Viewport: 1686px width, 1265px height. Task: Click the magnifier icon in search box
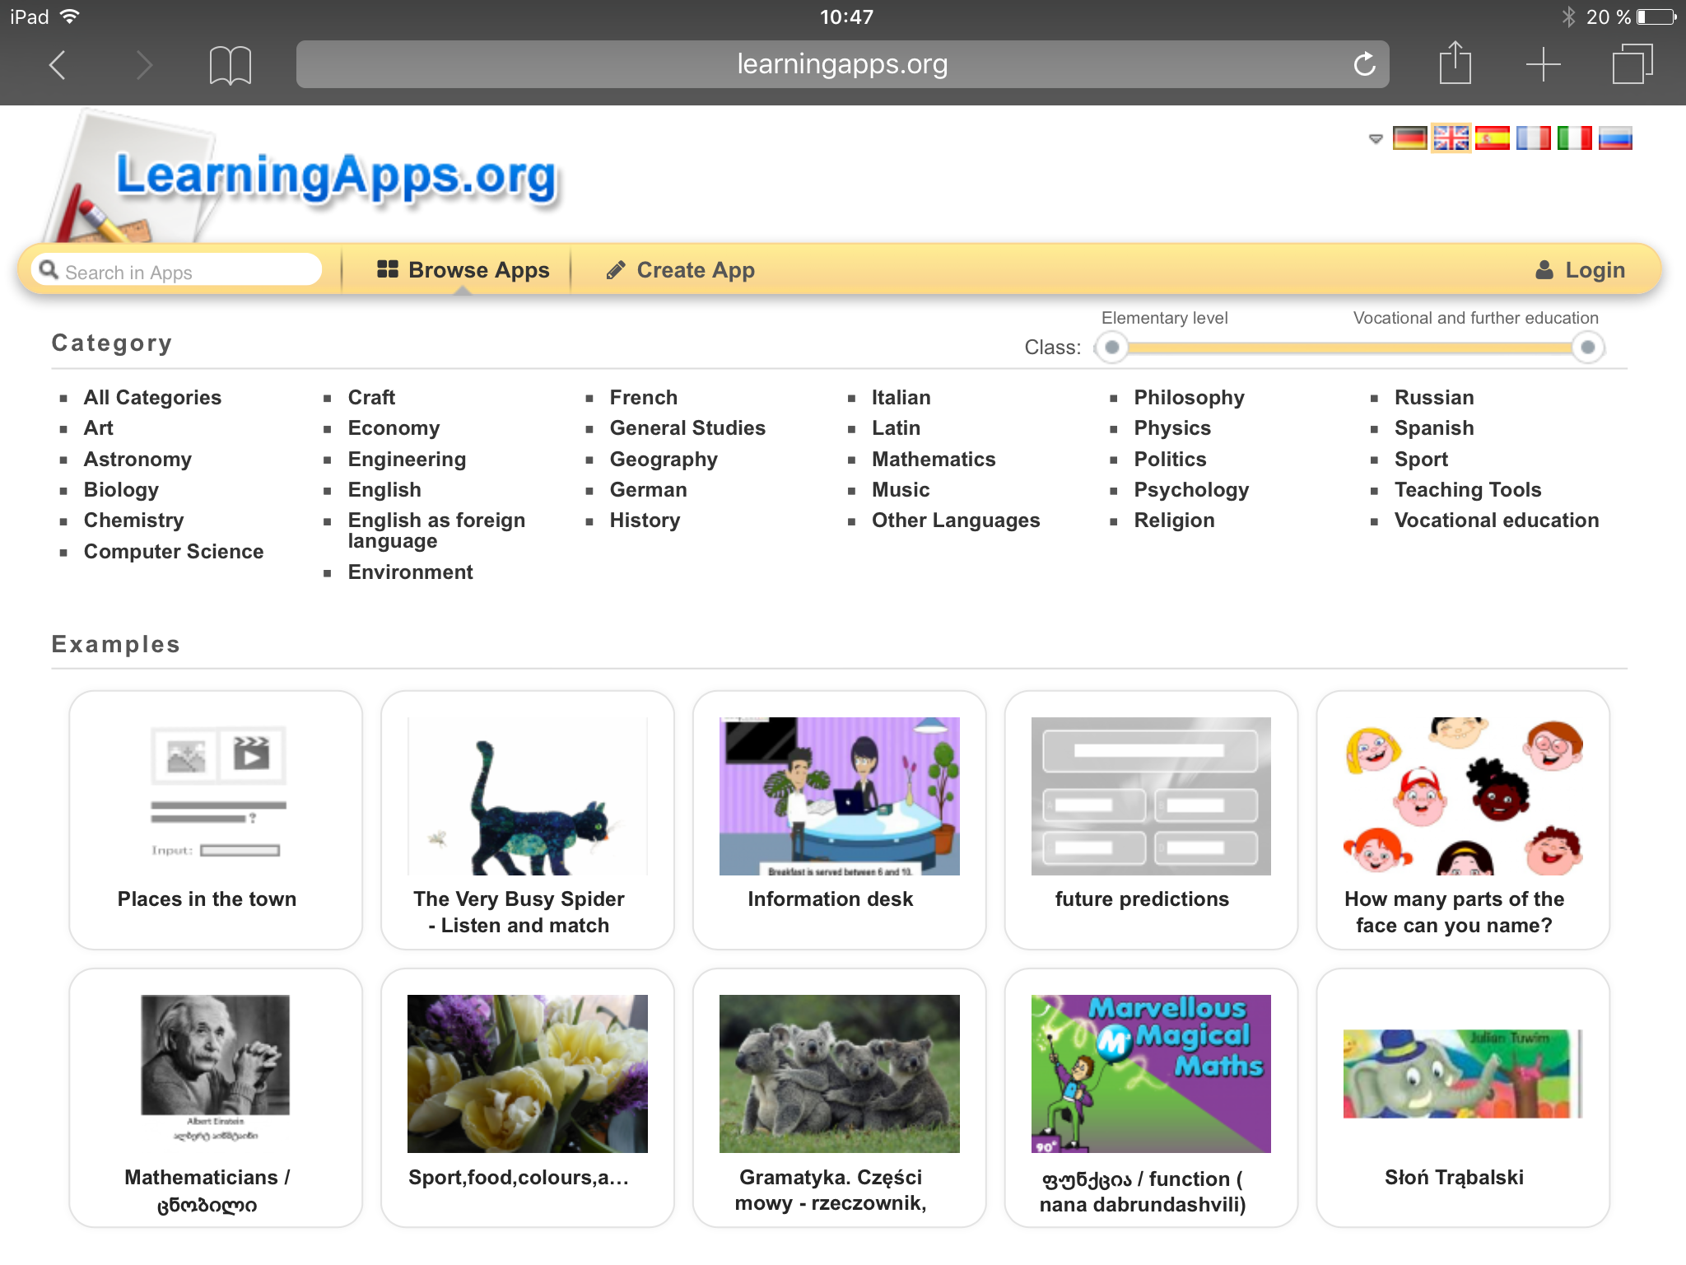[49, 270]
